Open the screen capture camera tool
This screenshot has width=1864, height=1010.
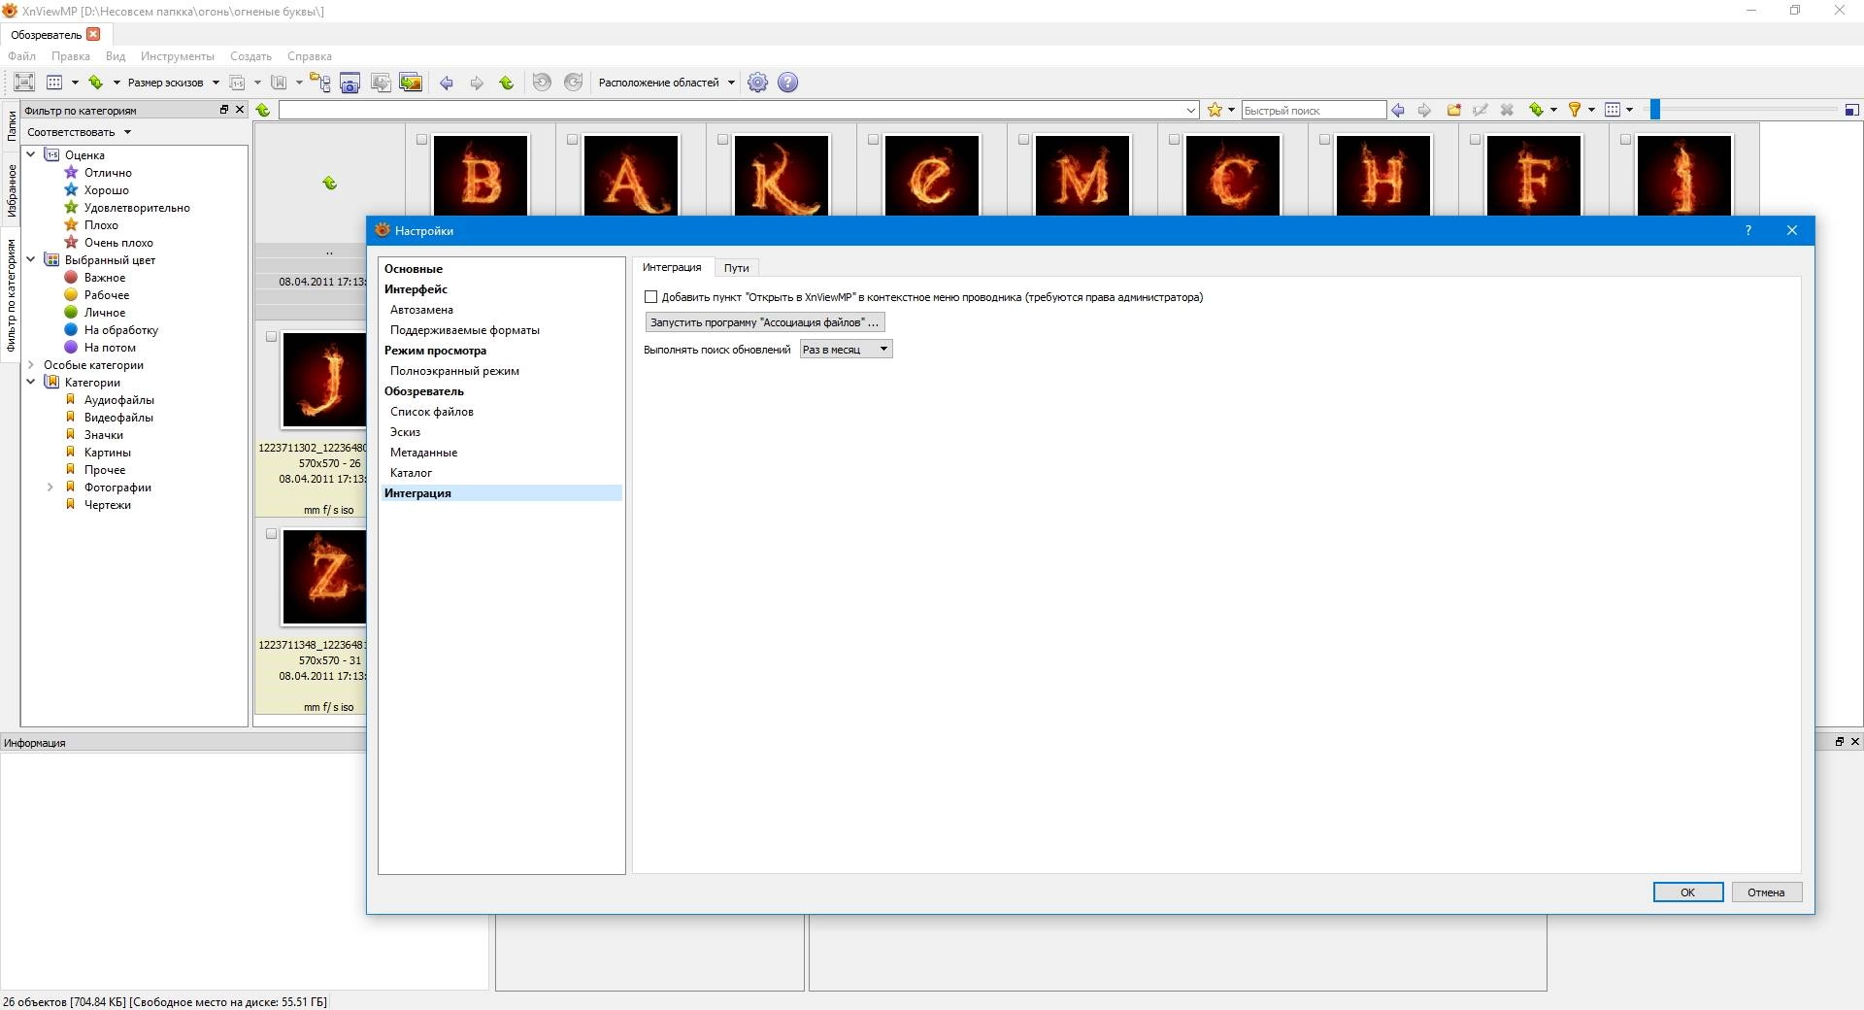(350, 83)
